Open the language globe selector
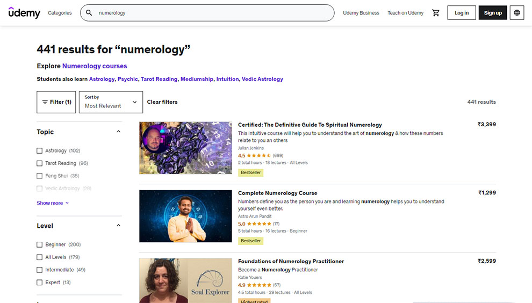The width and height of the screenshot is (532, 303). click(x=517, y=13)
